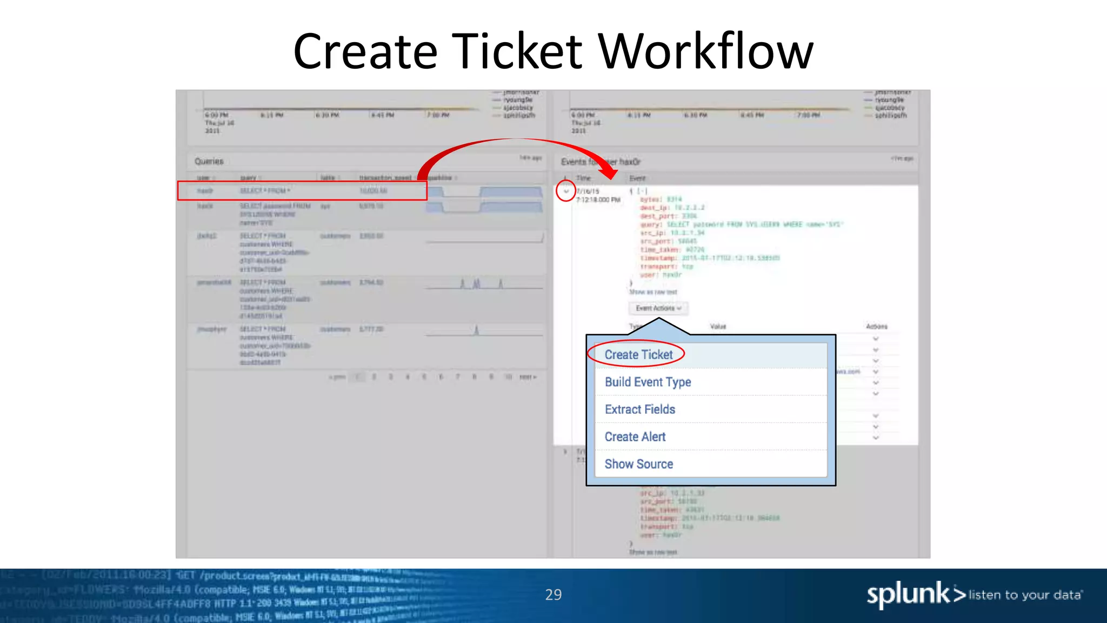Collapse the 7/16/15 7:12:18 event chevron
This screenshot has width=1107, height=623.
coord(566,191)
